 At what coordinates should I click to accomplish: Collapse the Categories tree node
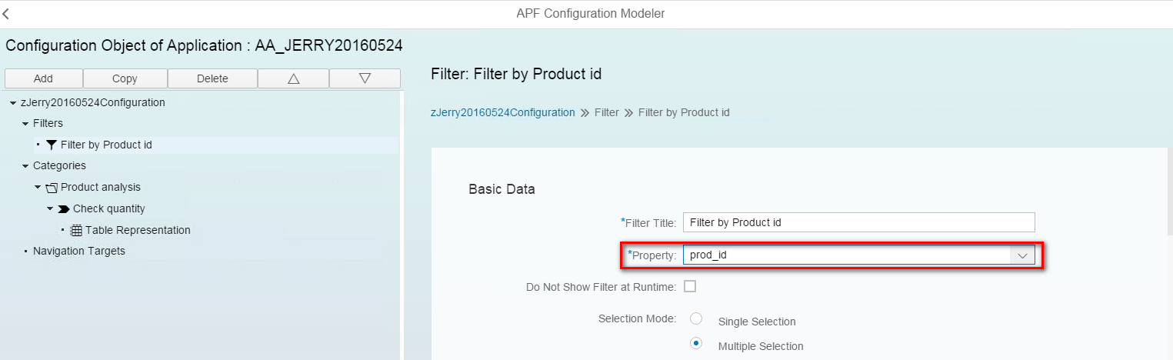pyautogui.click(x=25, y=165)
